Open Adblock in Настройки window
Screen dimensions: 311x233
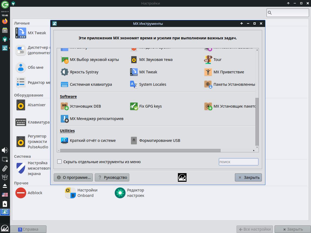coord(29,193)
